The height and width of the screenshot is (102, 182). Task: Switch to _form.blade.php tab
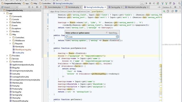(x=54, y=7)
